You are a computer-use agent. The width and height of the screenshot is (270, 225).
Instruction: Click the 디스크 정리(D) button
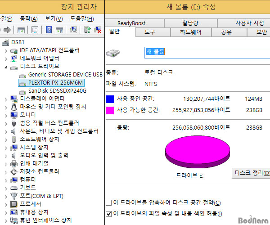coord(251,173)
